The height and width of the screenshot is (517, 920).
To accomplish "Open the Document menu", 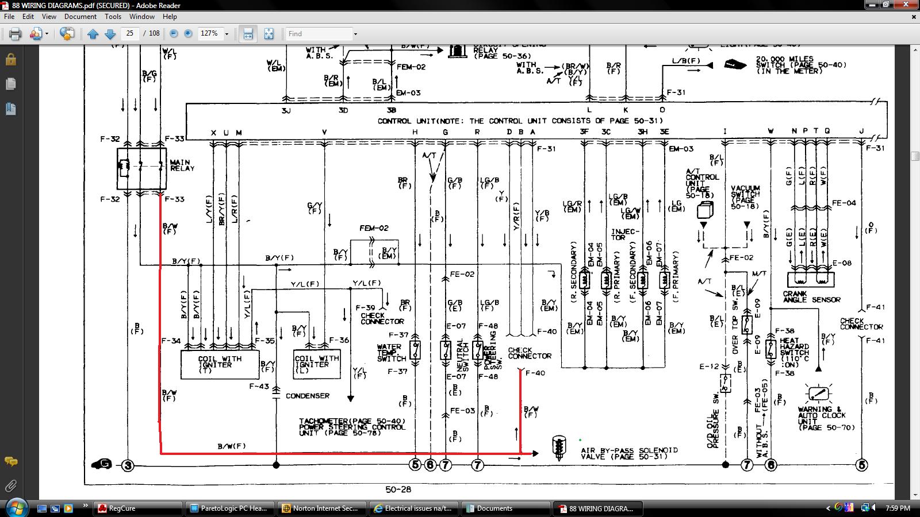I will coord(80,17).
